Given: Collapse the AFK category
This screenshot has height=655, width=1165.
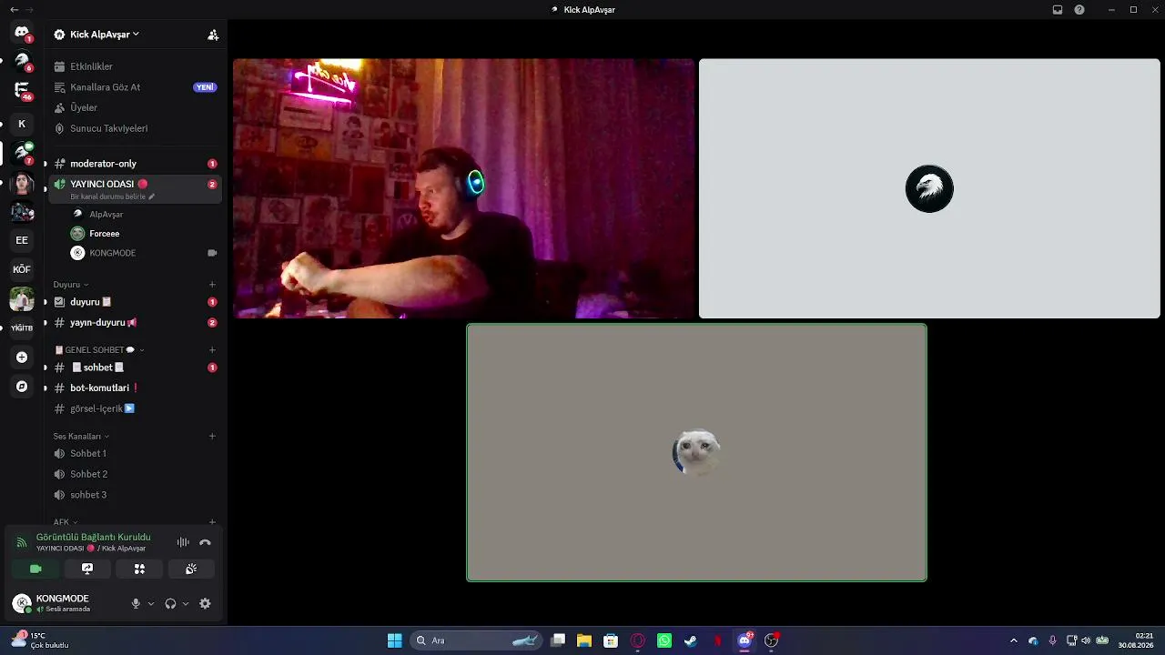Looking at the screenshot, I should (x=66, y=522).
